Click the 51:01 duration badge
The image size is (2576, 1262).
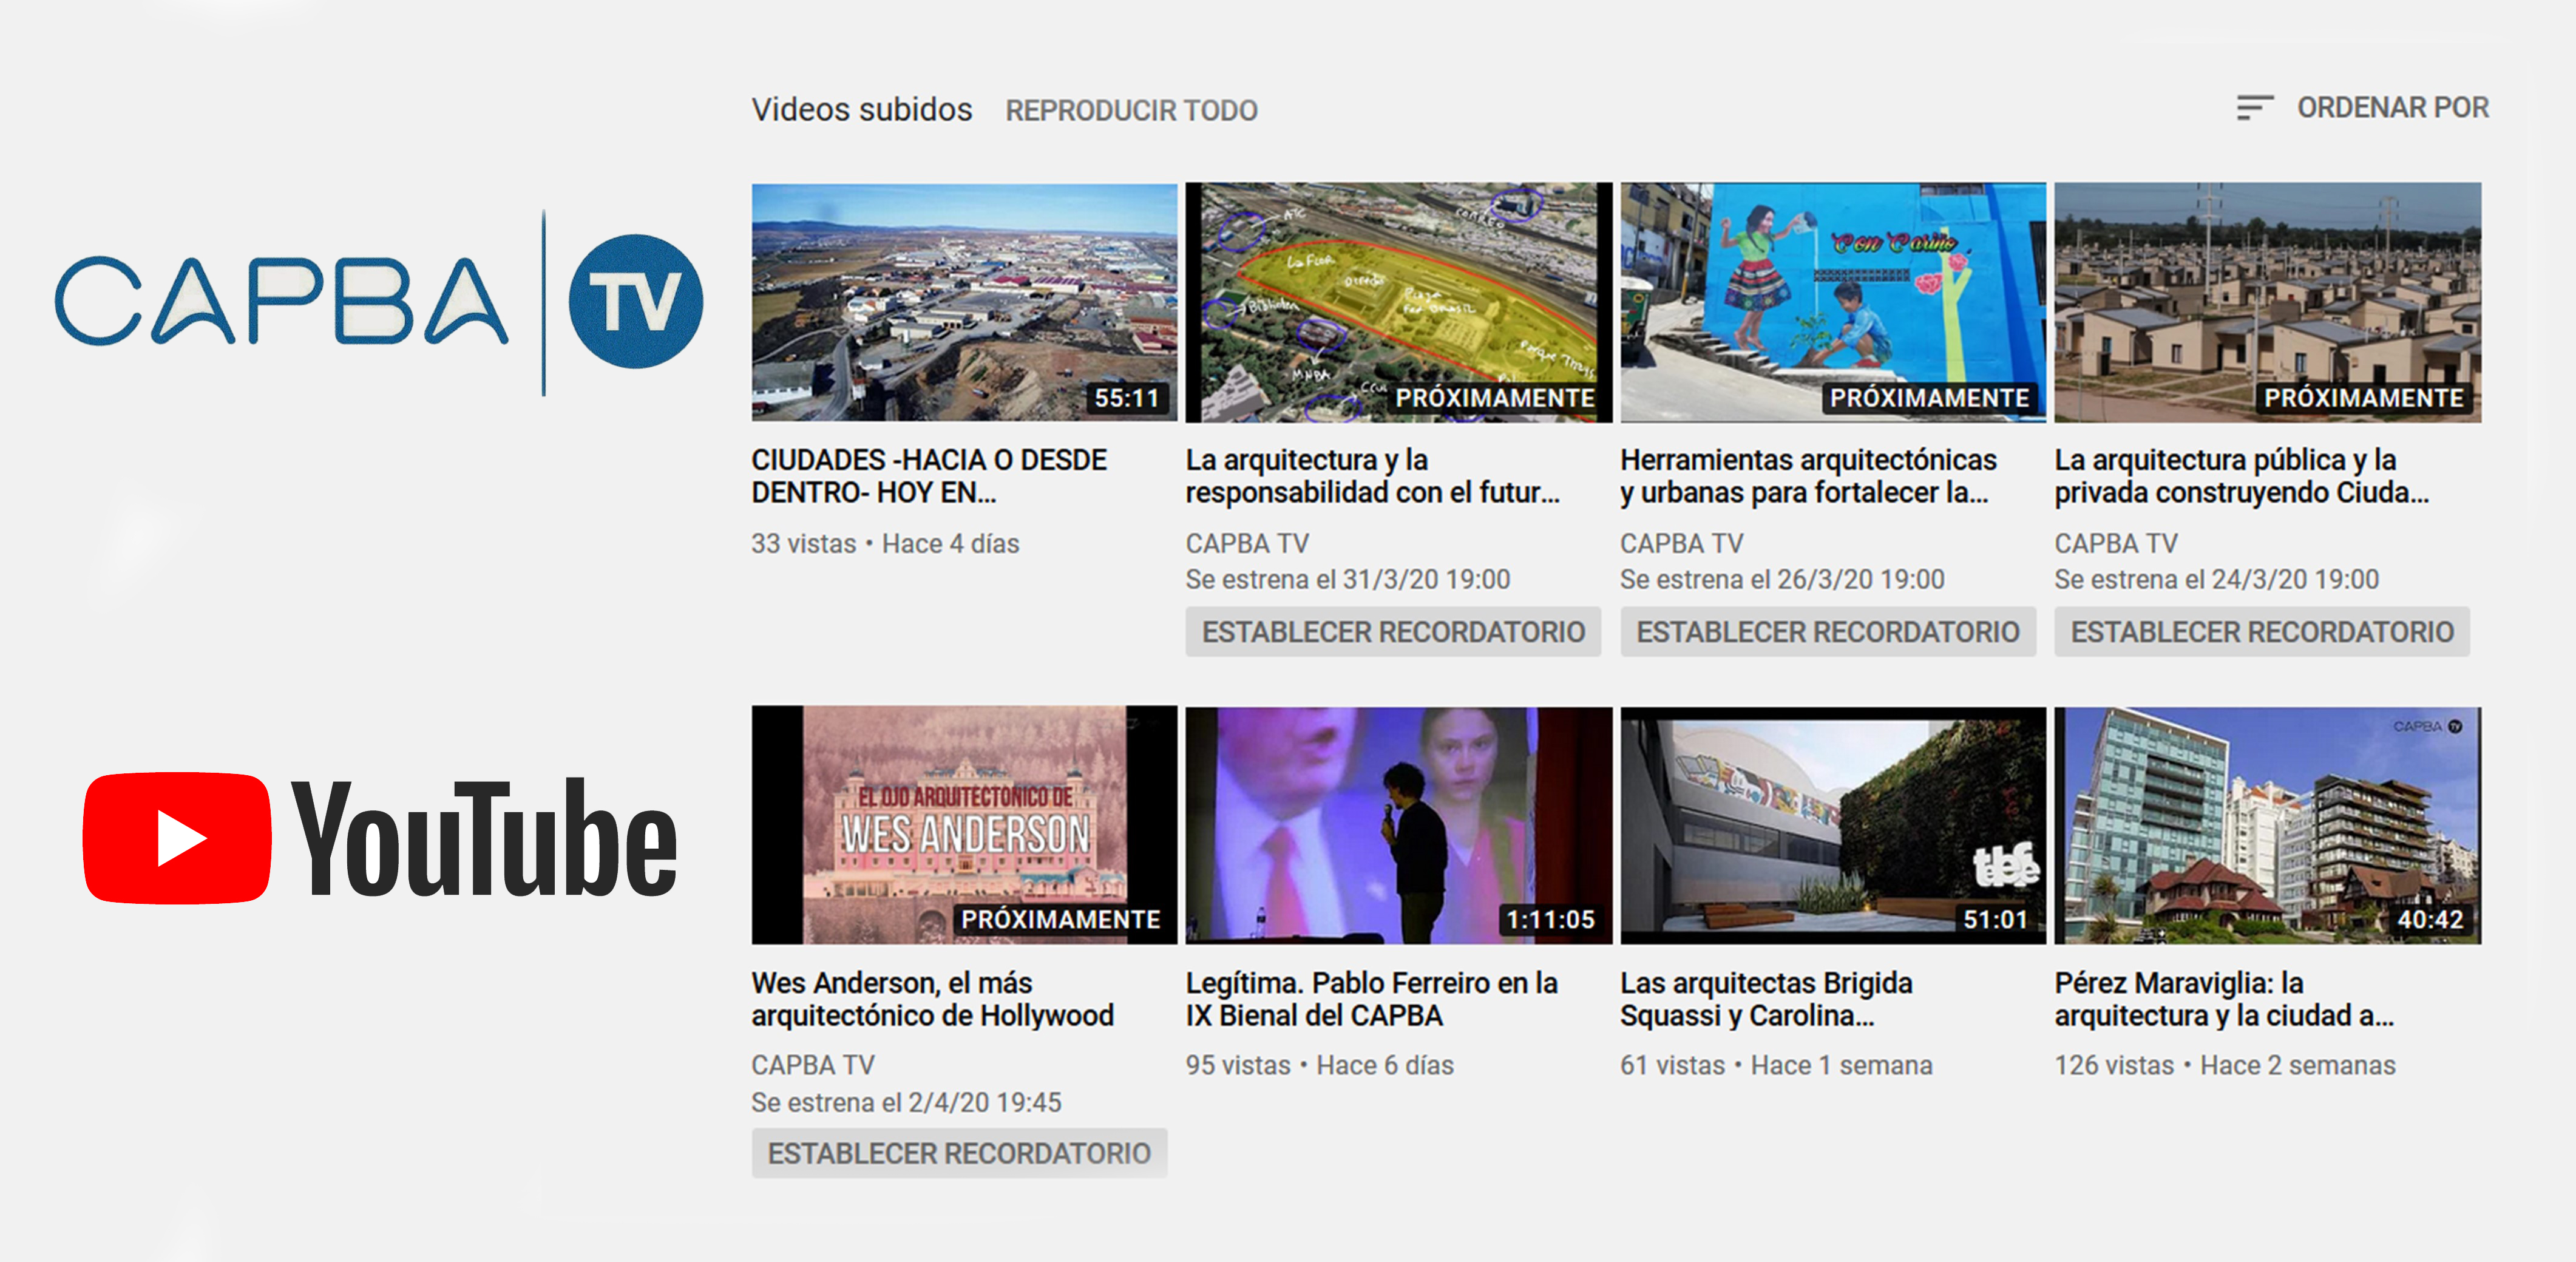(x=1995, y=920)
